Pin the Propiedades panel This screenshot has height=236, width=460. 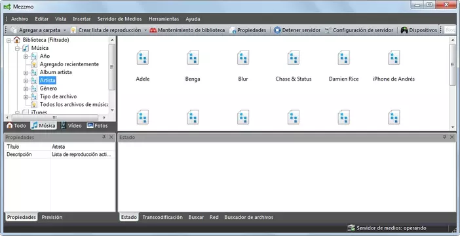[x=104, y=137]
